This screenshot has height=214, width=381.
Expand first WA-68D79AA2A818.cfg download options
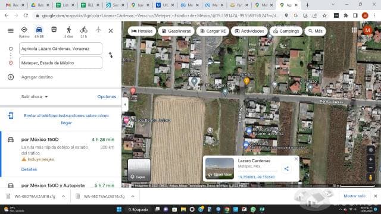tap(64, 196)
